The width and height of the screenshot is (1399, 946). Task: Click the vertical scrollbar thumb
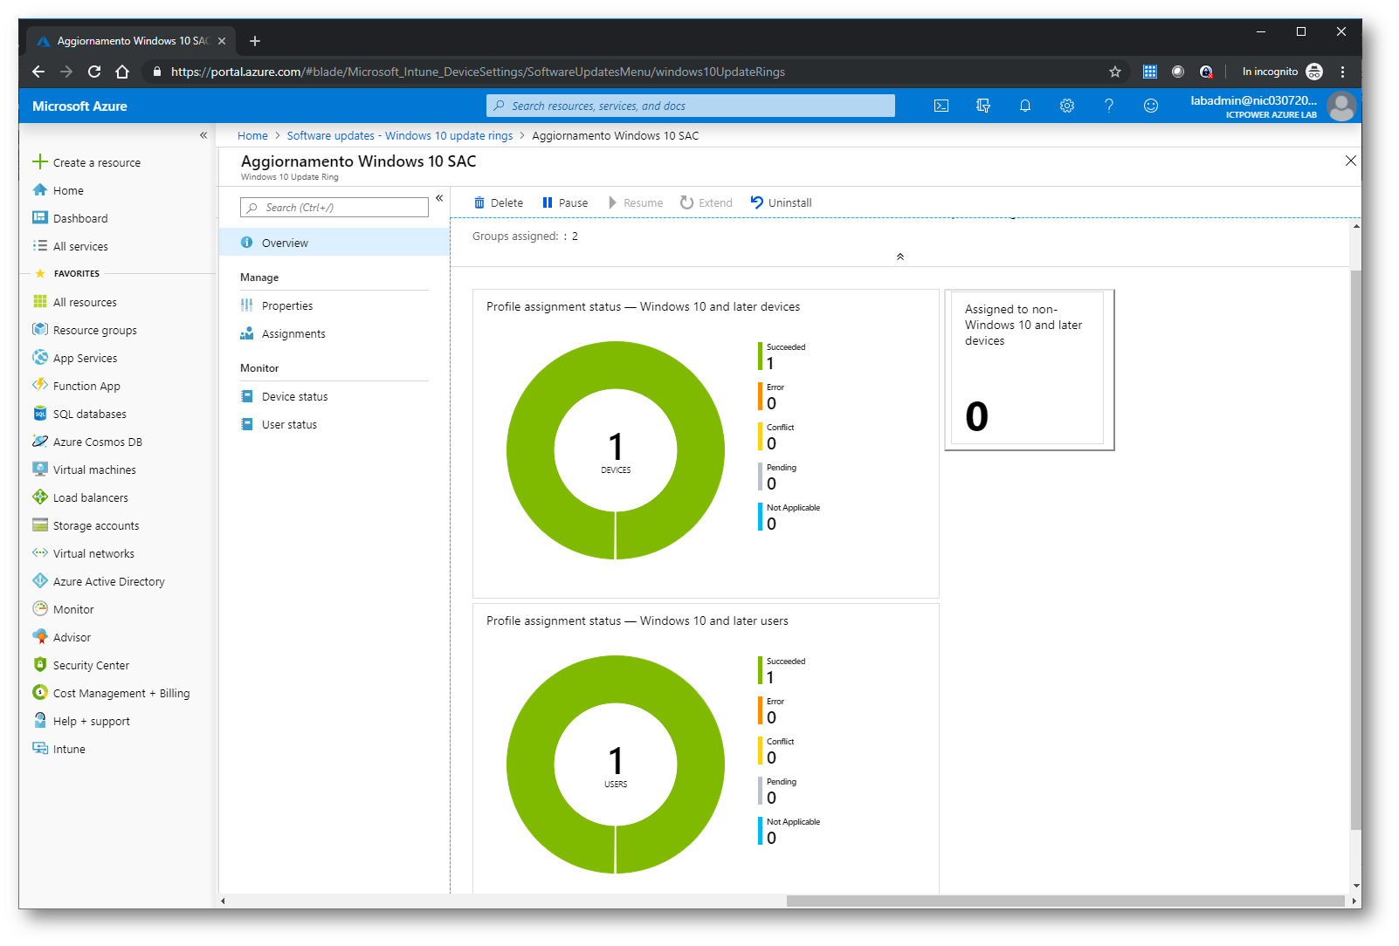coord(1355,550)
